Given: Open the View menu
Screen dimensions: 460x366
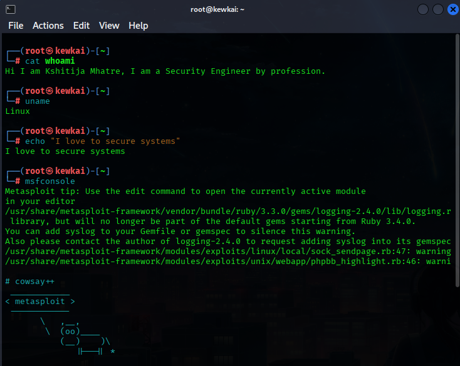Looking at the screenshot, I should click(109, 26).
